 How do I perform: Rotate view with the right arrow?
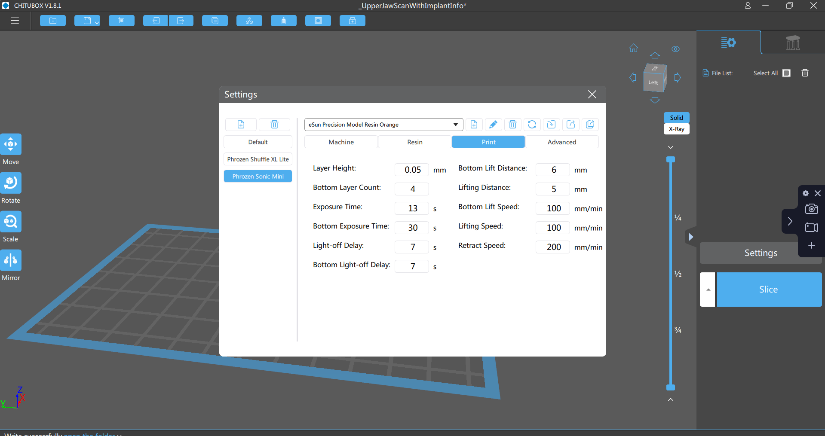678,78
